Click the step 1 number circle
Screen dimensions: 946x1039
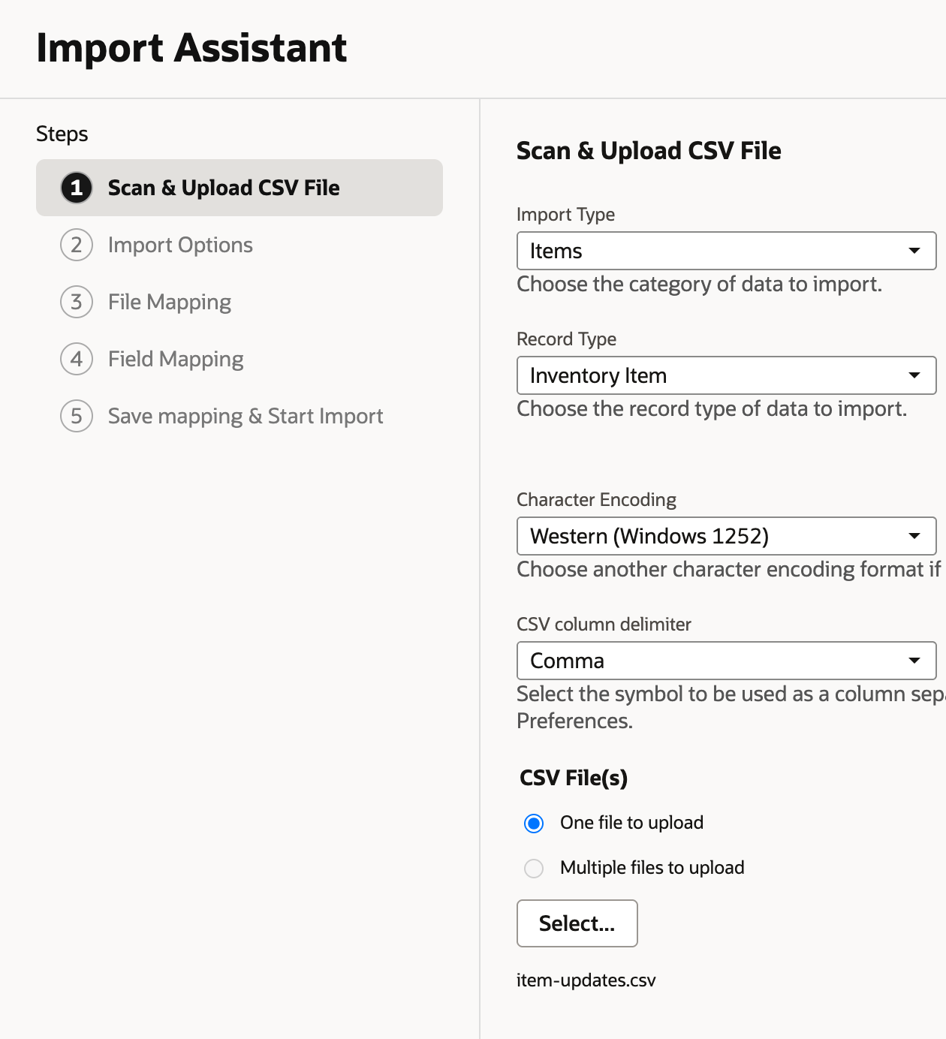point(77,188)
